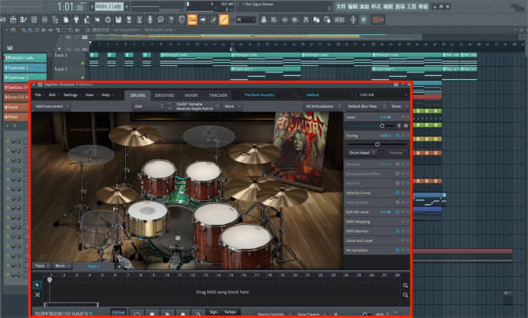
Task: Click the playhead marker on Superior timeline
Action: pyautogui.click(x=50, y=280)
